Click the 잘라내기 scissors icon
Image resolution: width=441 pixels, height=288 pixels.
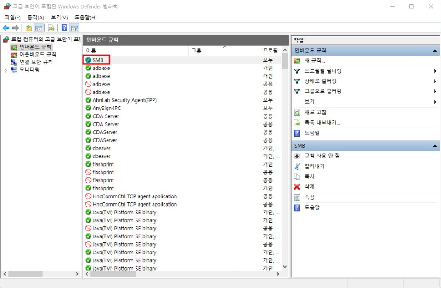pos(297,166)
